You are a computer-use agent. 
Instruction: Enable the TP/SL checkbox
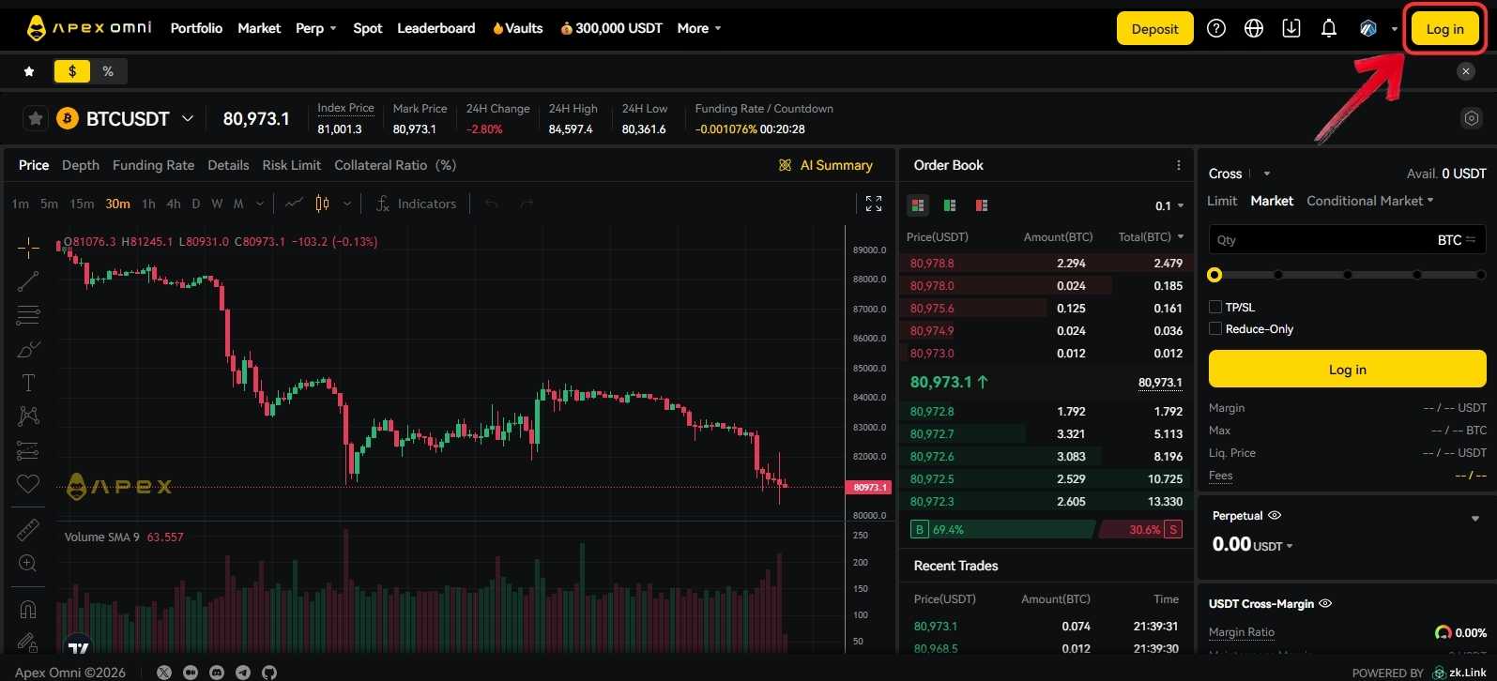1215,307
